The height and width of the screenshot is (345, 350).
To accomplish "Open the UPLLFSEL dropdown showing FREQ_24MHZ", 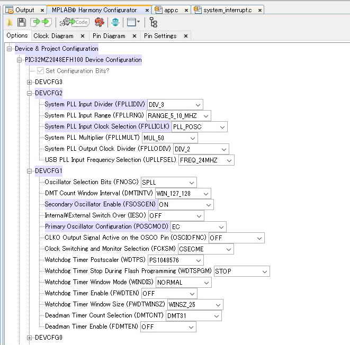I will (207, 160).
